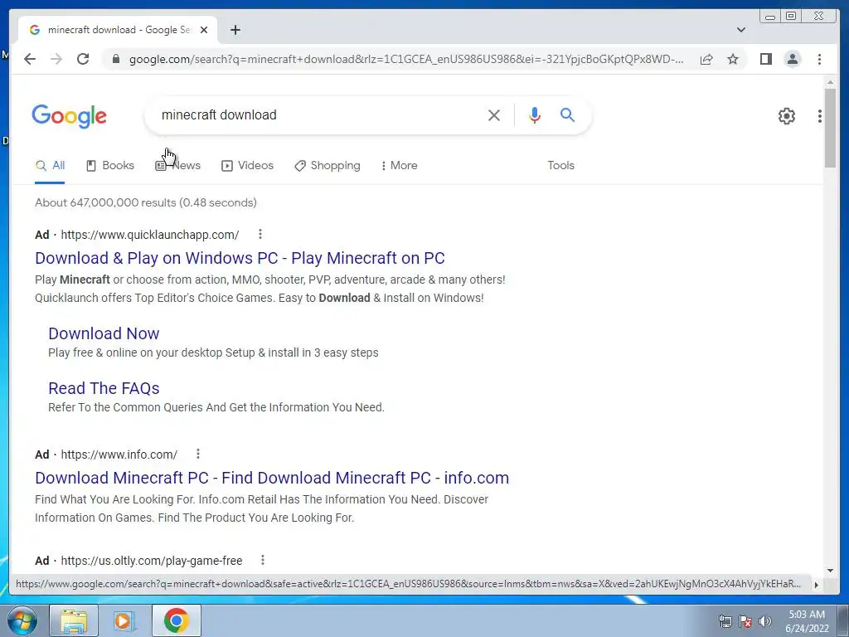Click the scrollbar down arrow
This screenshot has height=637, width=849.
pos(830,570)
